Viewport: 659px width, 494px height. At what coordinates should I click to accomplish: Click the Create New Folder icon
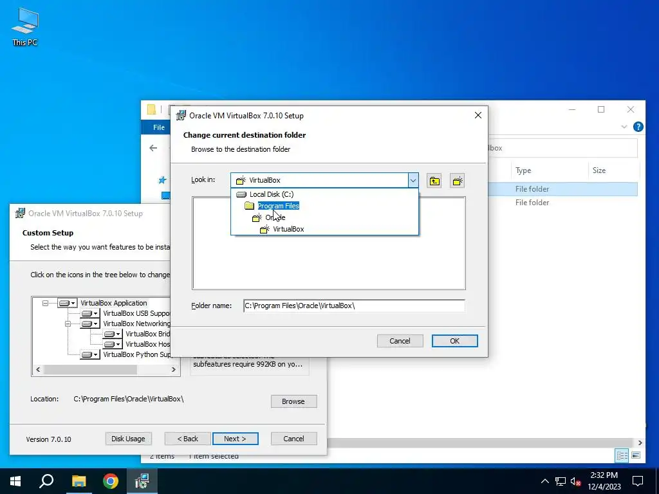click(458, 181)
